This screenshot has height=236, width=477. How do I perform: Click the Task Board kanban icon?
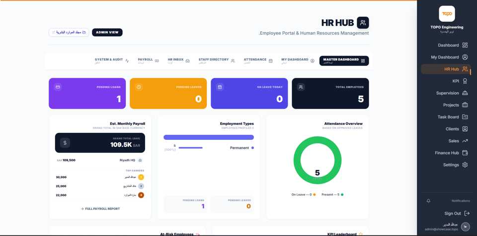point(465,117)
